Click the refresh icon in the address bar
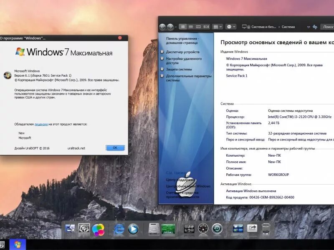Image resolution: width=334 pixels, height=250 pixels. 315,27
